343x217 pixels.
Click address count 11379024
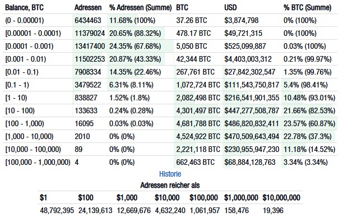click(90, 33)
